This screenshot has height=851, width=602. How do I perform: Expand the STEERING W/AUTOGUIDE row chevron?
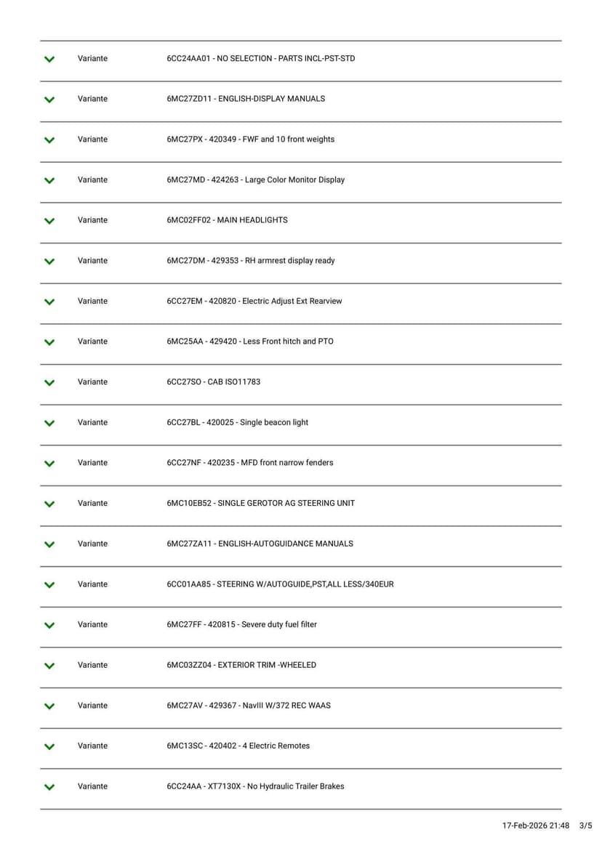[49, 585]
